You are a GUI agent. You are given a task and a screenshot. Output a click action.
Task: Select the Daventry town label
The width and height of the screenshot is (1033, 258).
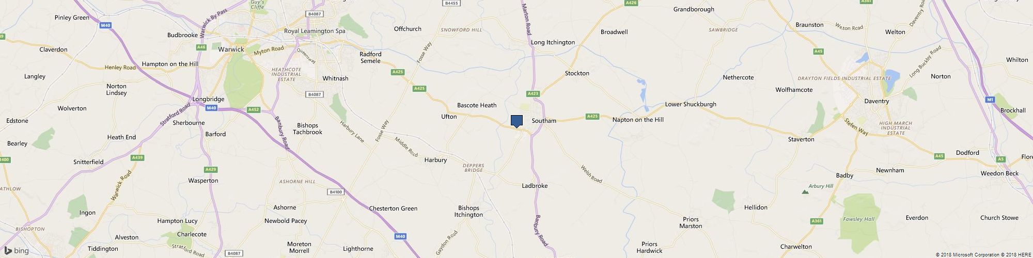coord(877,101)
